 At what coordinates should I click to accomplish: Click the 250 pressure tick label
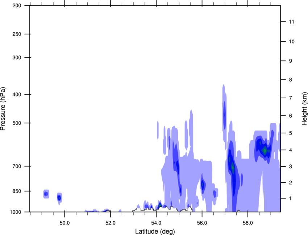pyautogui.click(x=17, y=34)
